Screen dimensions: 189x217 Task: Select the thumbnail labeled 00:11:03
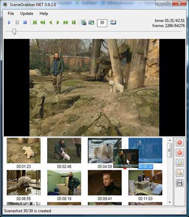[x=146, y=182]
